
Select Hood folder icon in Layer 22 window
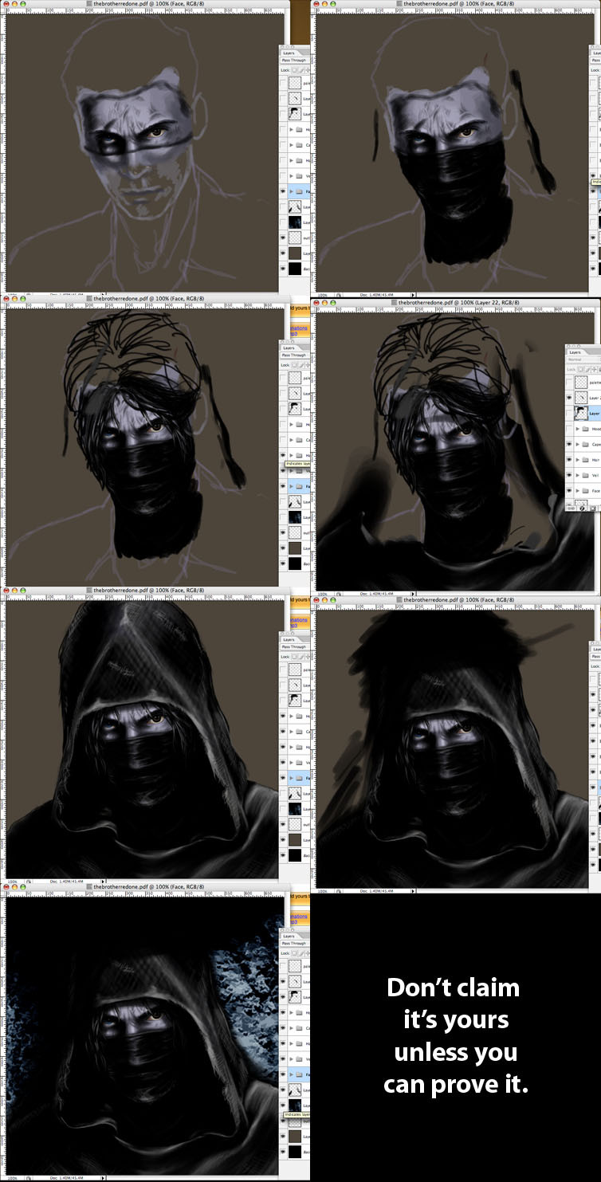point(585,429)
